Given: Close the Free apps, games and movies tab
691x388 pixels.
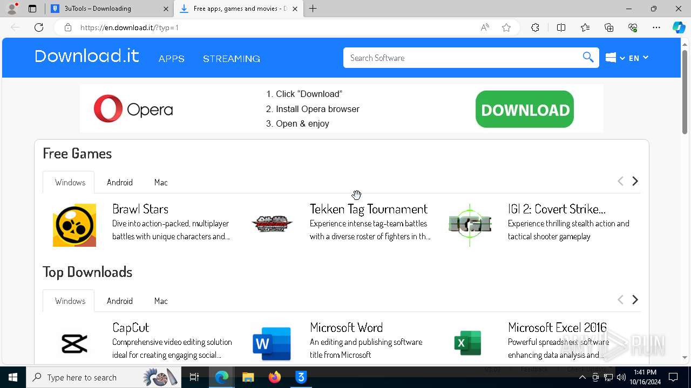Looking at the screenshot, I should 295,9.
